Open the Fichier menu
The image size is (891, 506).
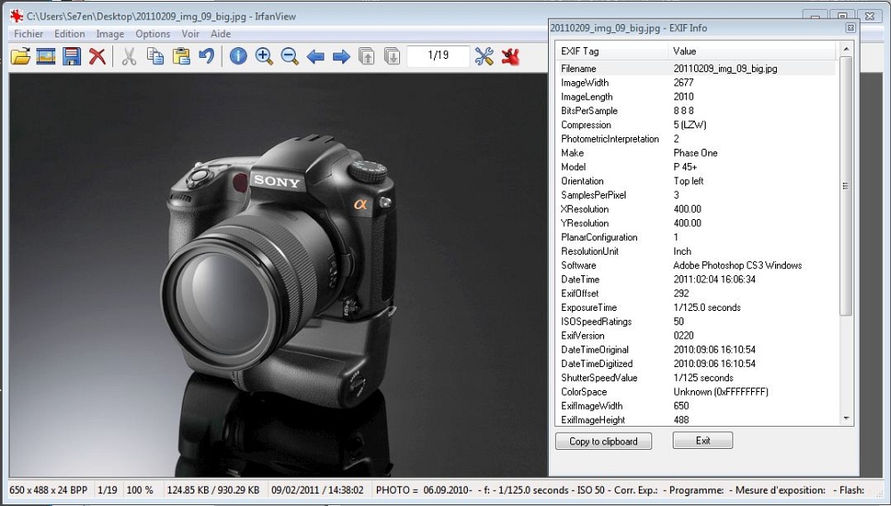pyautogui.click(x=29, y=34)
